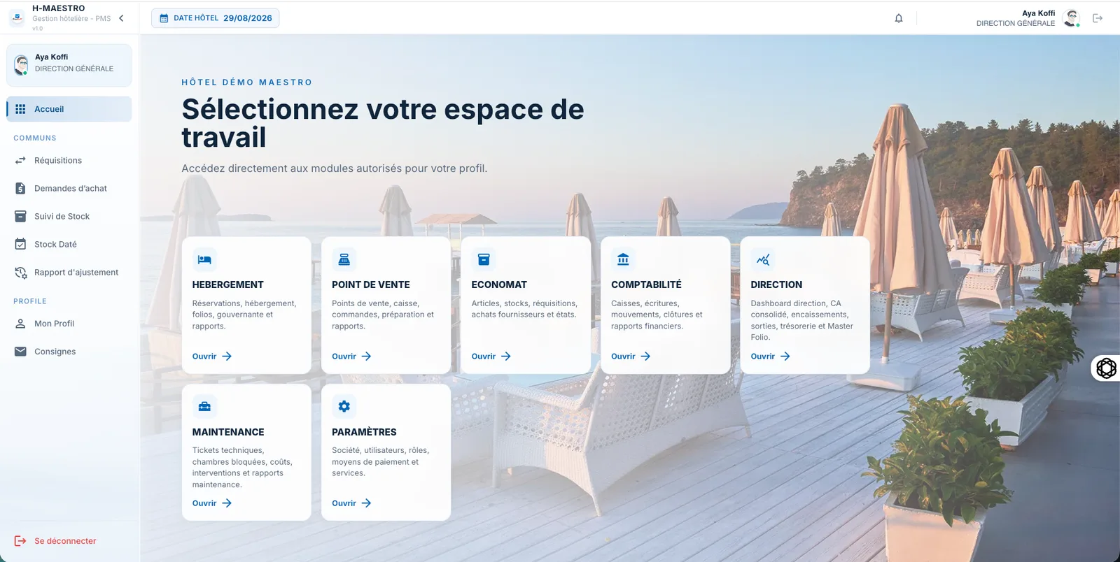Select Accueil in the sidebar

69,109
